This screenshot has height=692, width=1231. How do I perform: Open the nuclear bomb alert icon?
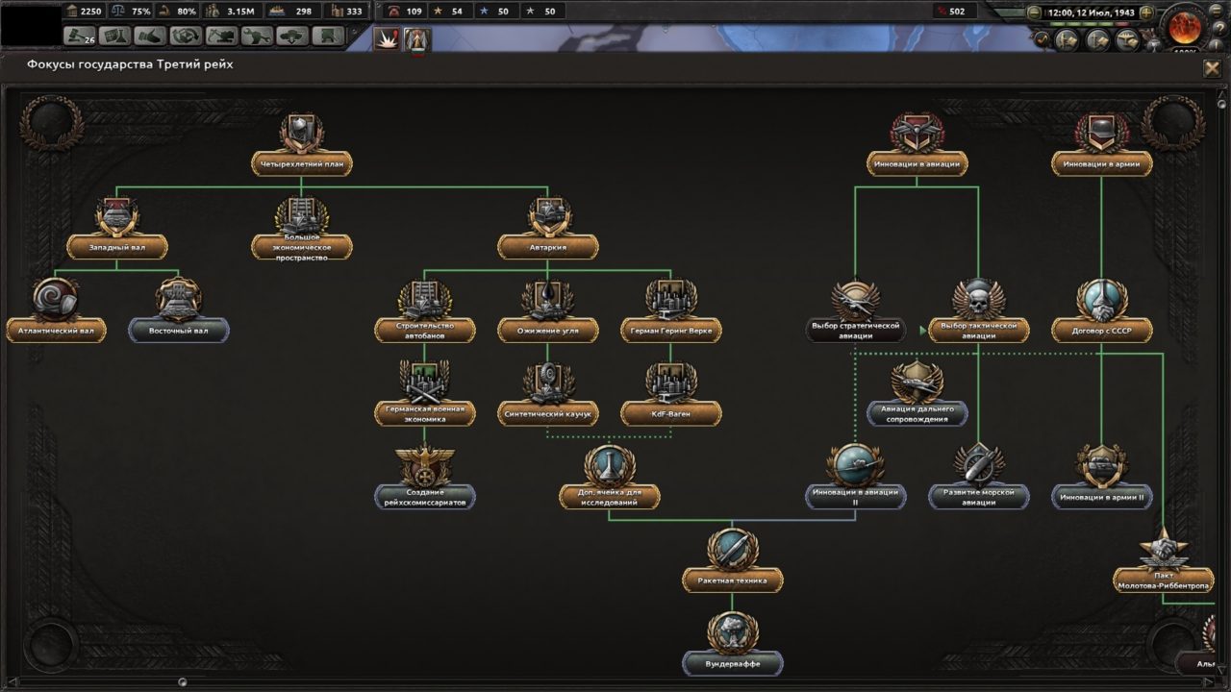click(x=385, y=37)
